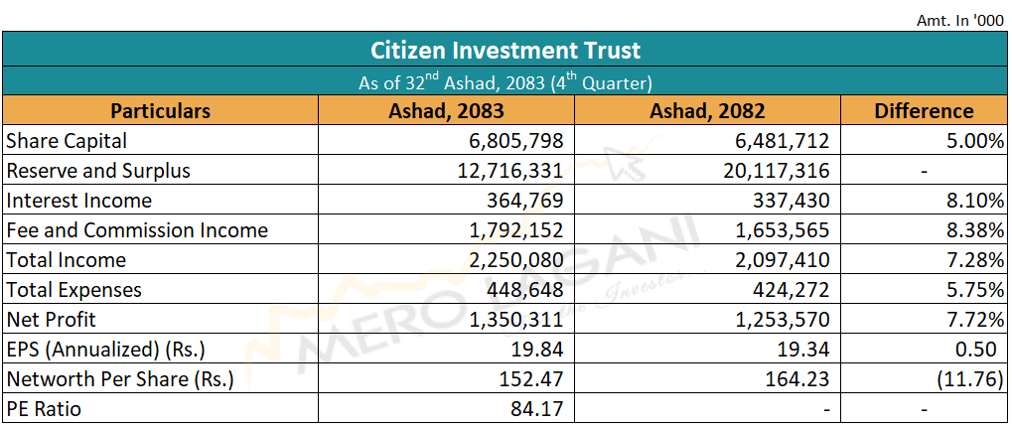Click the PE Ratio value 84.17
This screenshot has height=427, width=1012.
[537, 408]
